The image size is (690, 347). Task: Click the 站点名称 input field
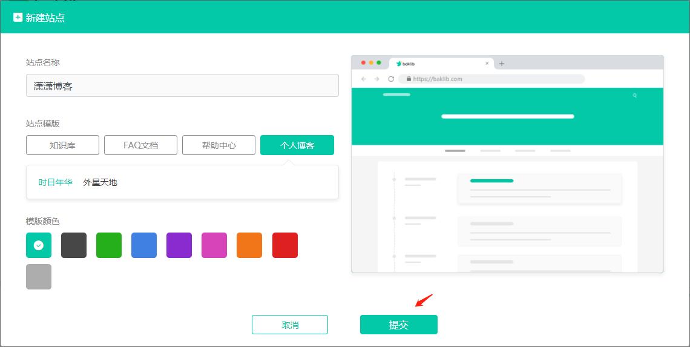point(182,85)
